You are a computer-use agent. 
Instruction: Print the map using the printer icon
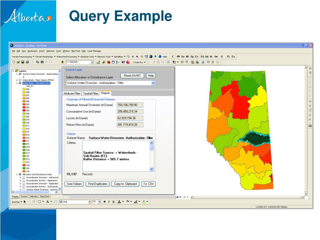tap(27, 62)
